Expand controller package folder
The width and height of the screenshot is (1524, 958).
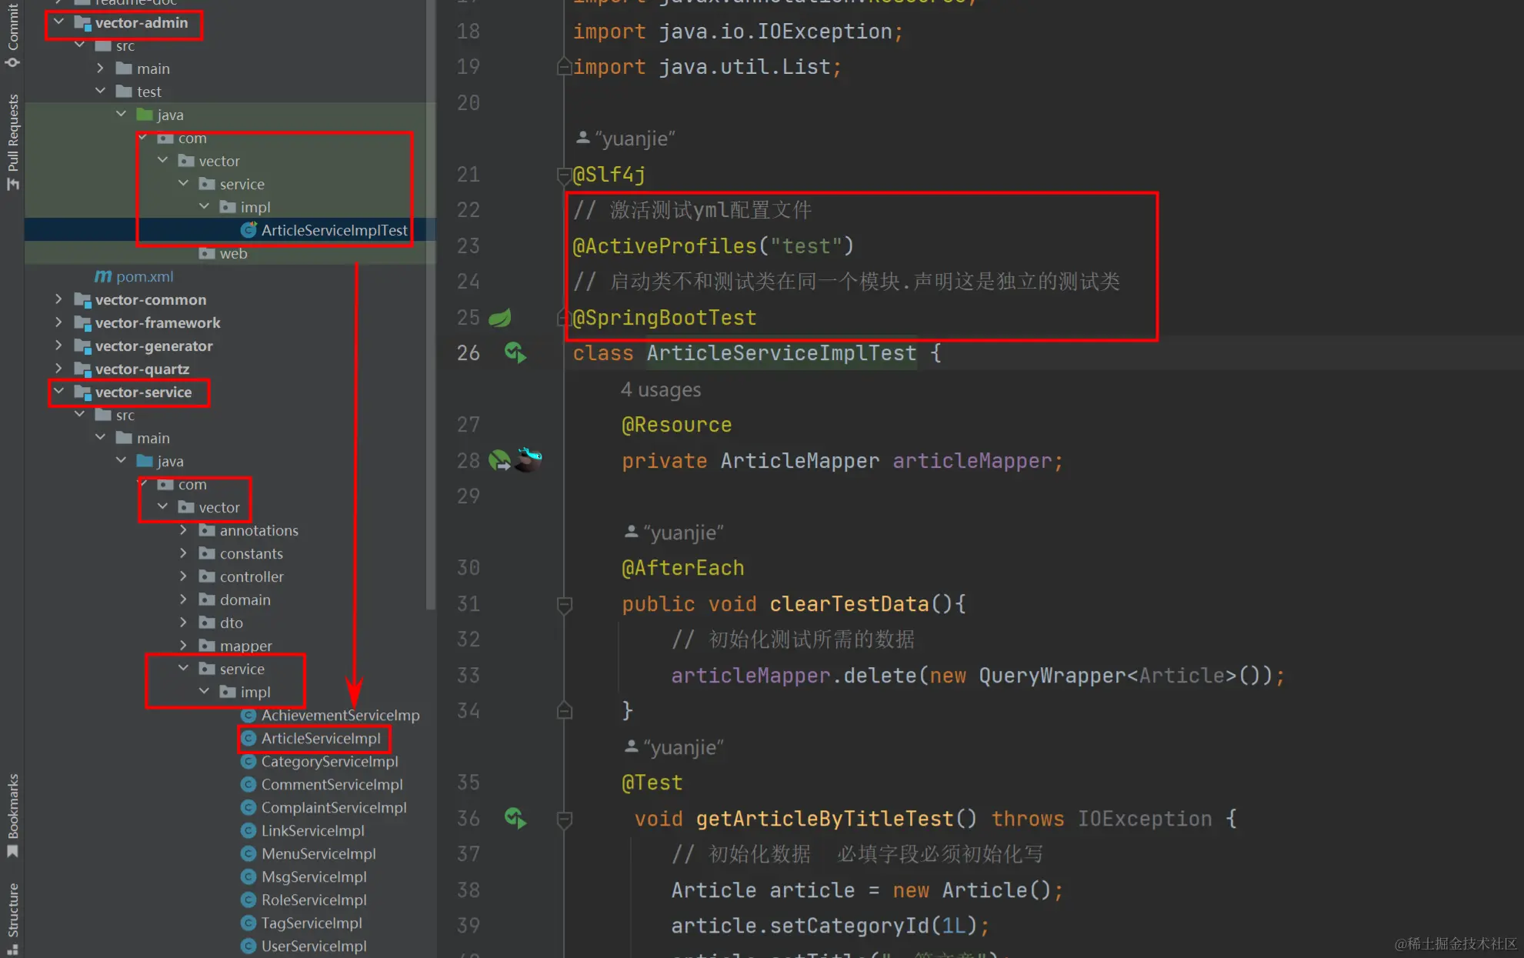click(183, 576)
